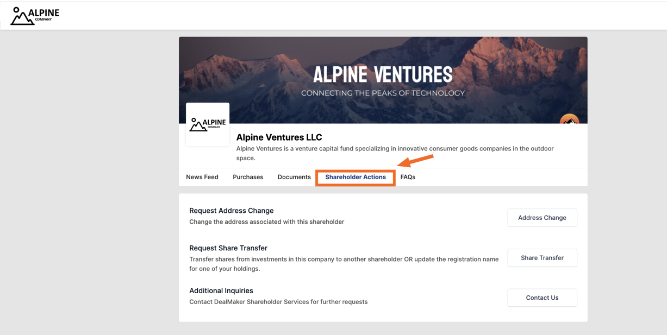Click the ALPINE VENTURES banner title
The height and width of the screenshot is (335, 667).
pos(383,75)
